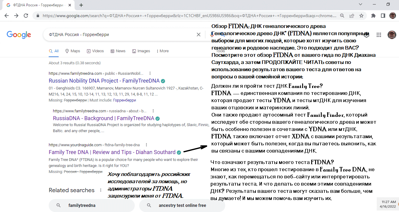This screenshot has height=212, width=399.
Task: Click the yourdnaguide.com ftdna-family-tree-dna URL
Action: (x=94, y=145)
